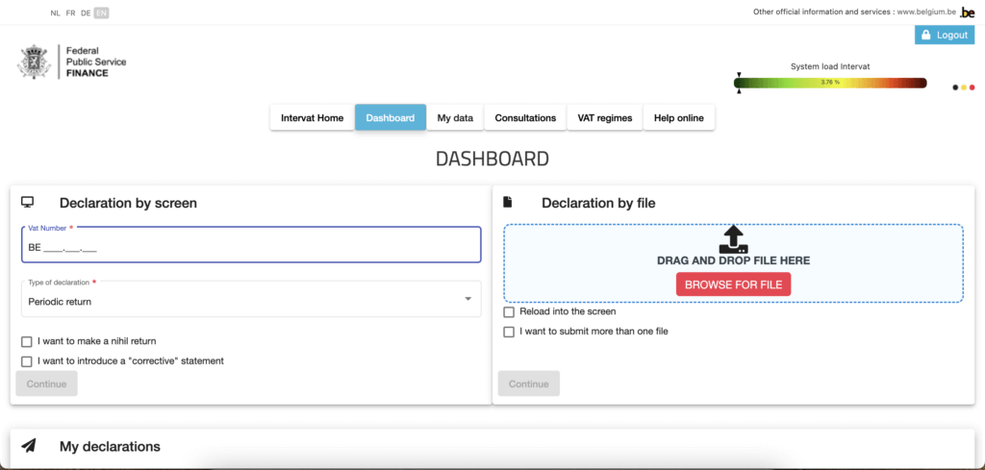
Task: Go to the My data tab
Action: [x=455, y=118]
